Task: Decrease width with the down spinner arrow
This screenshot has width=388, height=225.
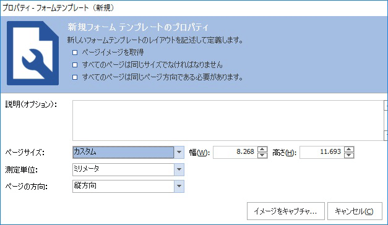Action: [x=262, y=155]
